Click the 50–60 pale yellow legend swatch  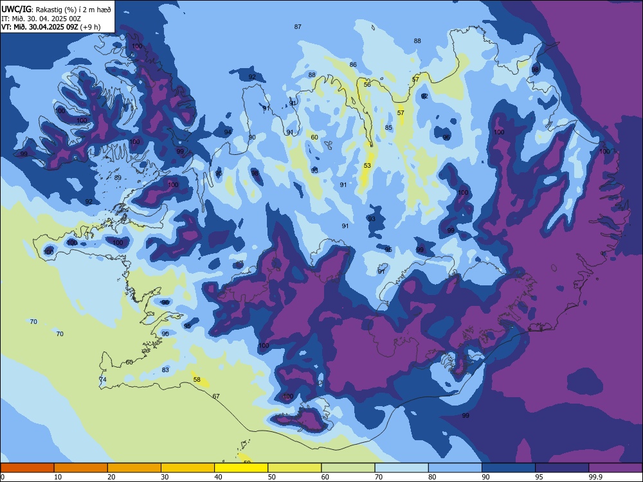tap(294, 468)
